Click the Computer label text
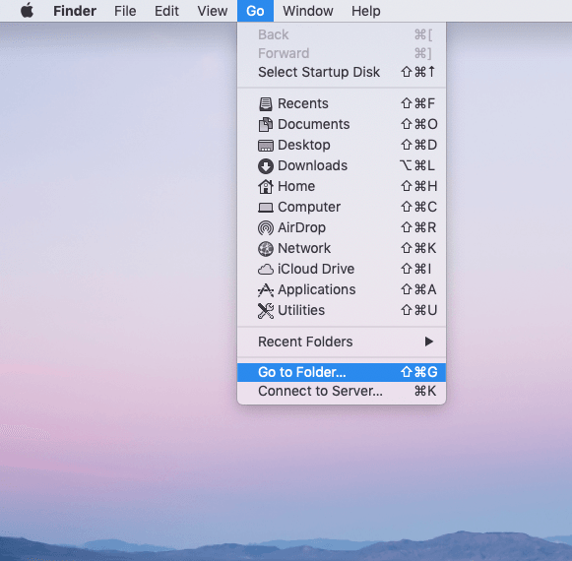The height and width of the screenshot is (561, 572). pos(309,208)
